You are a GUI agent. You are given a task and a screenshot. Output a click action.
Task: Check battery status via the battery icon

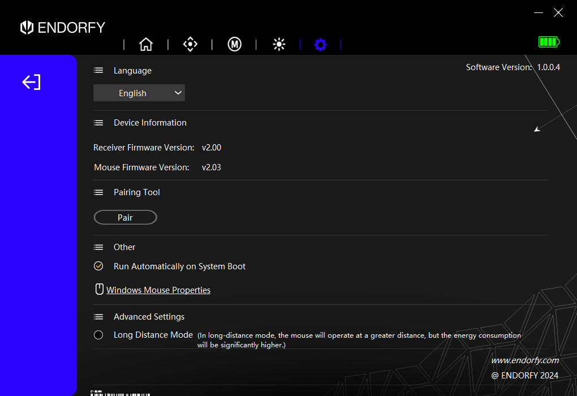[x=548, y=41]
